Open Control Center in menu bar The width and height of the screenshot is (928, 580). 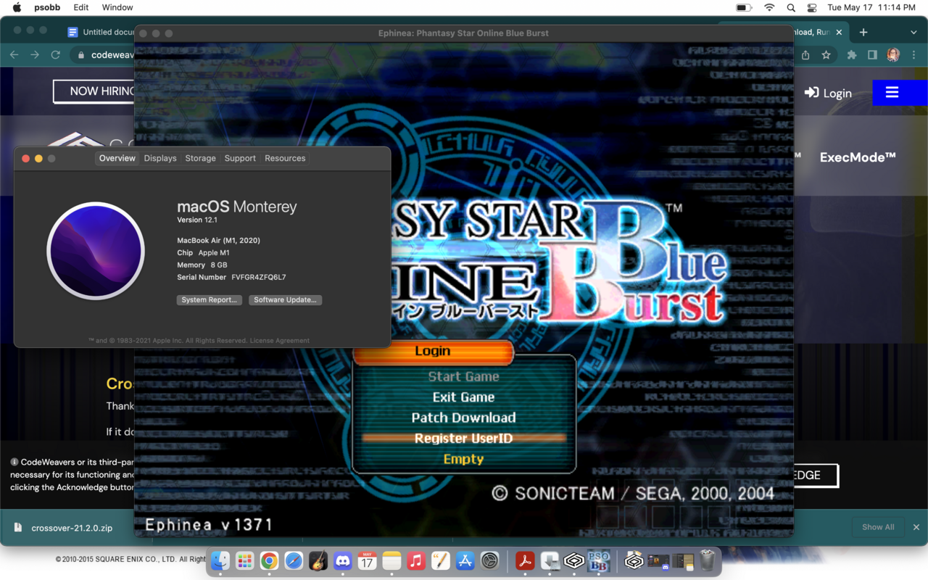[x=812, y=7]
